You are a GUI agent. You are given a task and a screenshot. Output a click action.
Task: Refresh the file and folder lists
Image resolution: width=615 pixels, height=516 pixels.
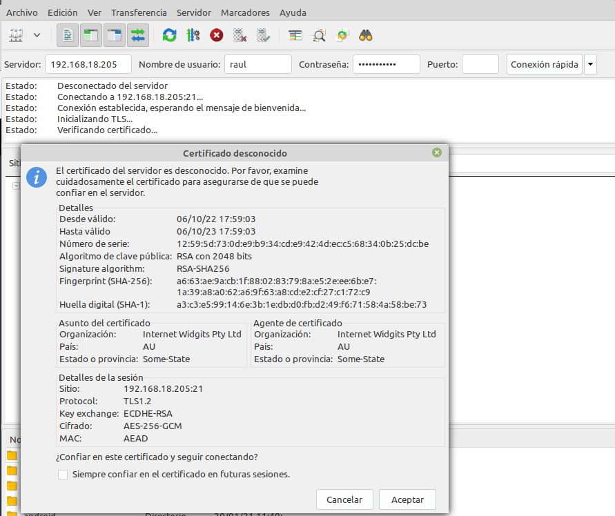tap(169, 34)
